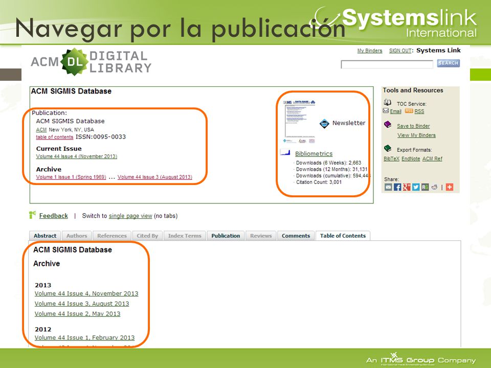The image size is (491, 368).
Task: Share on Facebook
Action: coord(397,187)
